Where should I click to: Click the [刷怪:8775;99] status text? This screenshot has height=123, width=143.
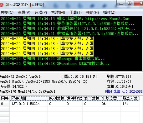coord(118,76)
